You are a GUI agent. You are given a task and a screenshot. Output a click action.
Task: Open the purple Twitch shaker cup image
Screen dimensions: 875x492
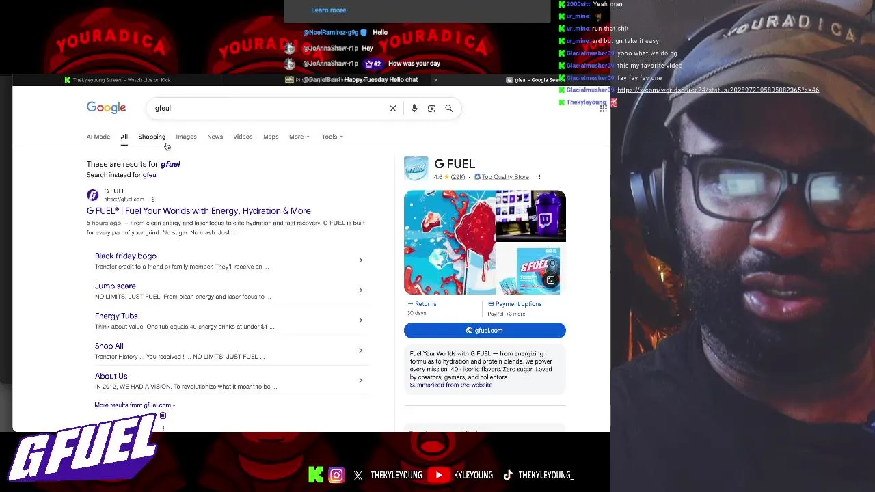[531, 216]
